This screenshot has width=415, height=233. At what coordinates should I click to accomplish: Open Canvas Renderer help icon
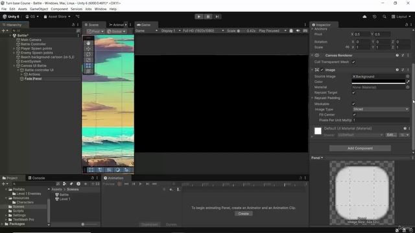click(x=397, y=56)
